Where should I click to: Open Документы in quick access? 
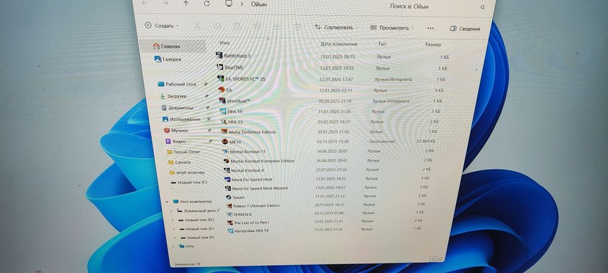[181, 108]
